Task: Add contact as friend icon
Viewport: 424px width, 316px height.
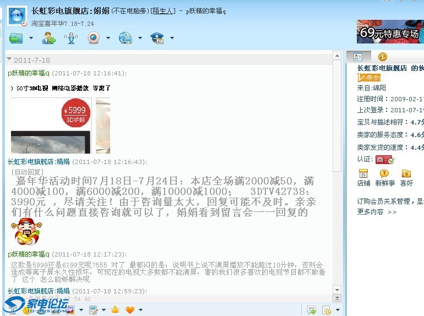Action: (49, 38)
